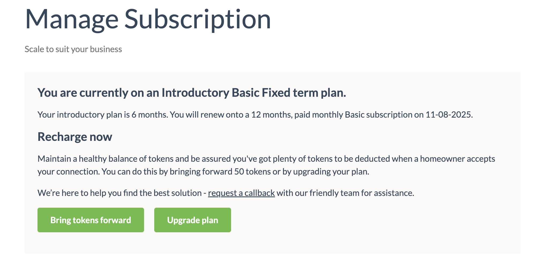Click the 'Basic subscription' text in renewal sentence
535x263 pixels.
[378, 115]
